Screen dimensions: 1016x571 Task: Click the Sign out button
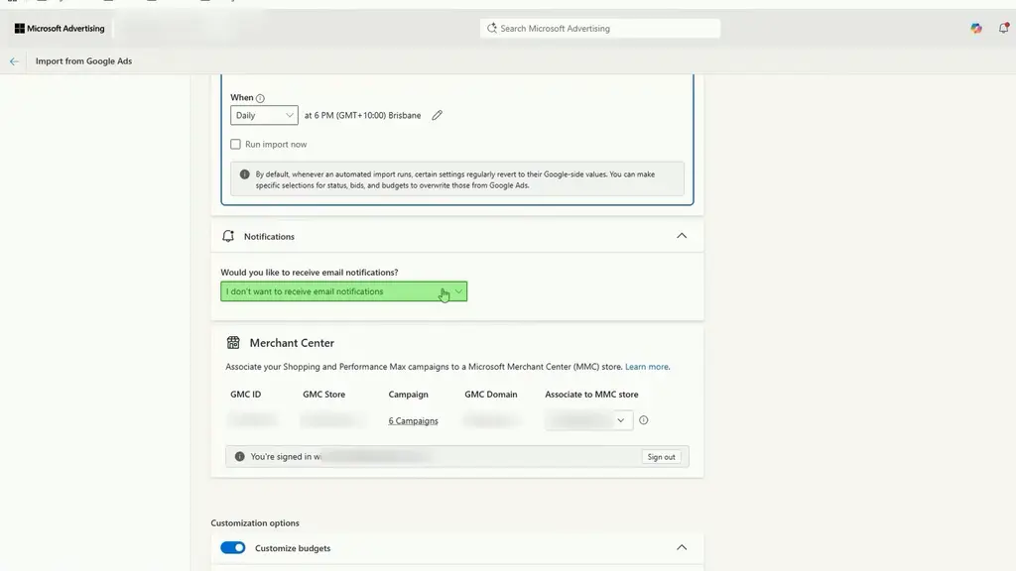click(661, 457)
